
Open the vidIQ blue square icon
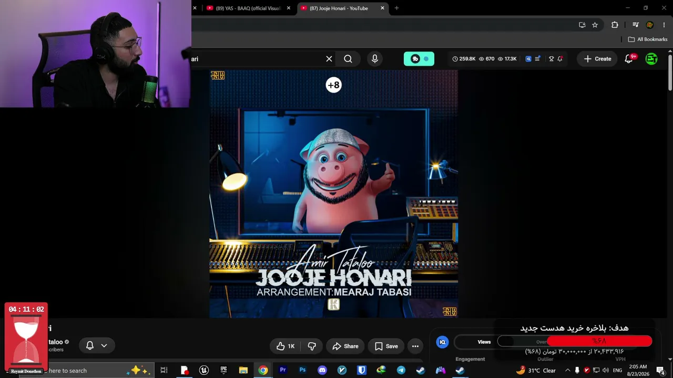(528, 59)
